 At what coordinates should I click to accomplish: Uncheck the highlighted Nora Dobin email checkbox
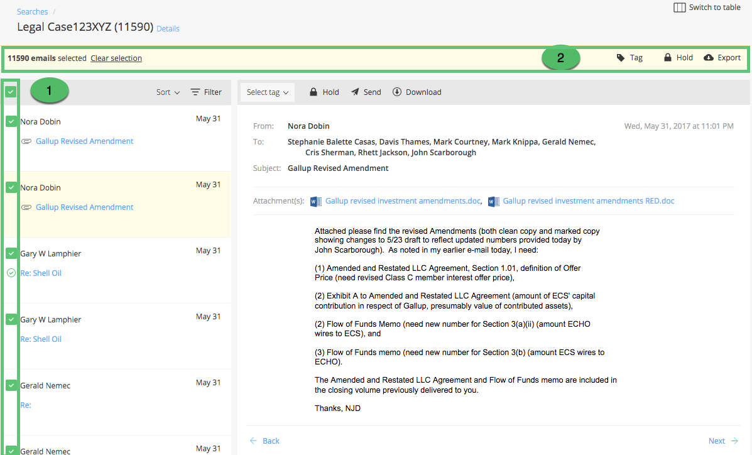point(11,187)
